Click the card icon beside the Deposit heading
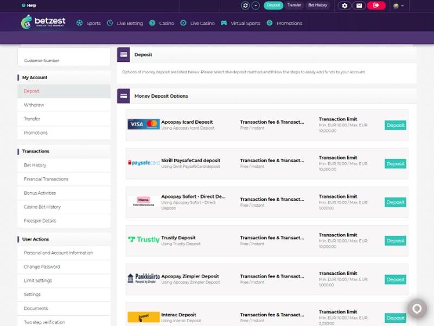The image size is (434, 326). (x=124, y=55)
